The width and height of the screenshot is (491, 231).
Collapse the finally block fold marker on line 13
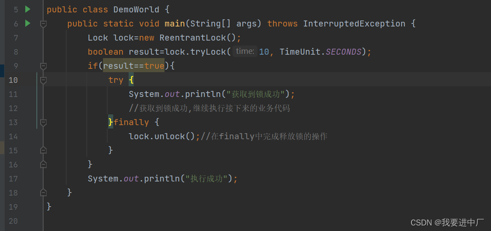(43, 122)
